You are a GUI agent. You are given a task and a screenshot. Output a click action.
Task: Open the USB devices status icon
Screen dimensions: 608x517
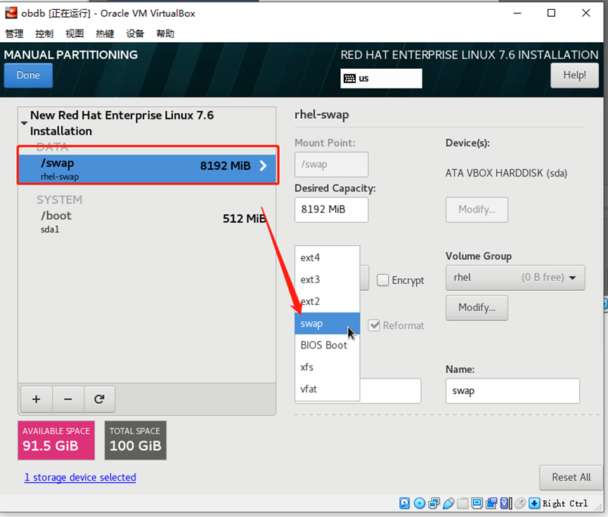pyautogui.click(x=449, y=503)
